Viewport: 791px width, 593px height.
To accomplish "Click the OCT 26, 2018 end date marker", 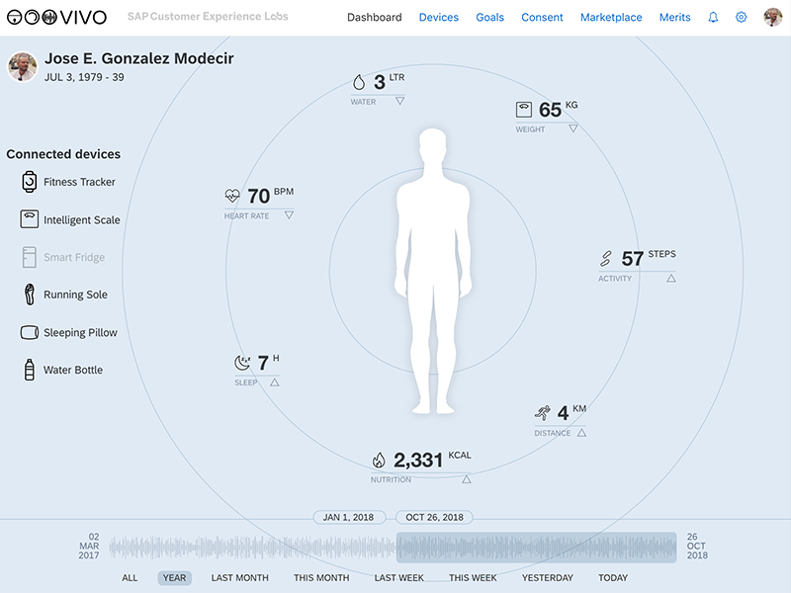I will pyautogui.click(x=434, y=517).
